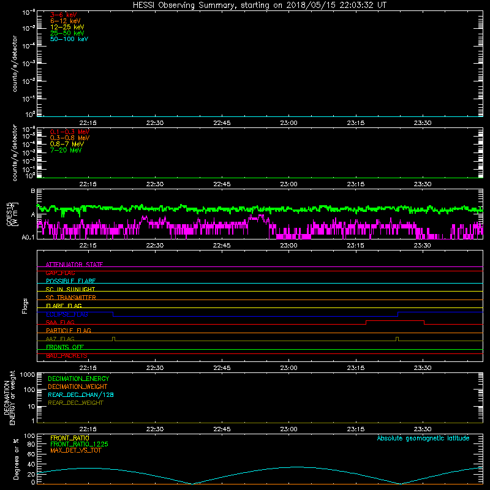The image size is (490, 490).
Task: Select the cyan 50-100 keV legend label
Action: tap(69, 39)
